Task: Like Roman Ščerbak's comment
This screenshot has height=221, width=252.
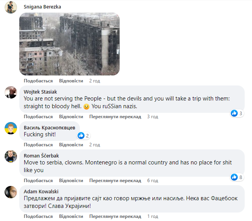Action: click(x=38, y=181)
